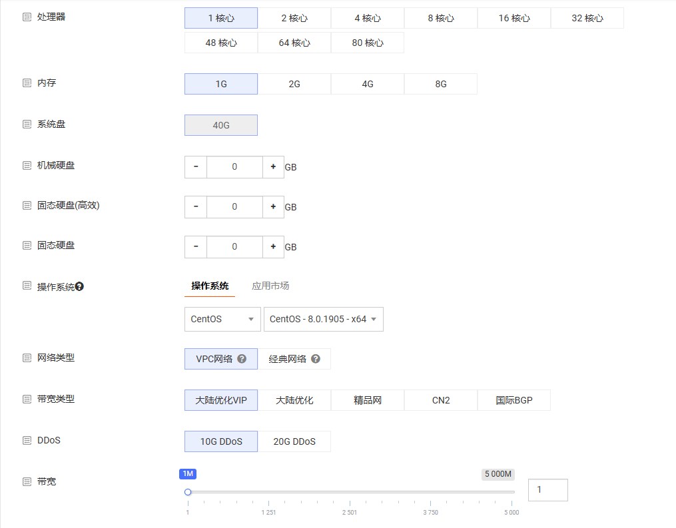This screenshot has width=676, height=528.
Task: Open the CentOS distribution dropdown
Action: pyautogui.click(x=222, y=319)
